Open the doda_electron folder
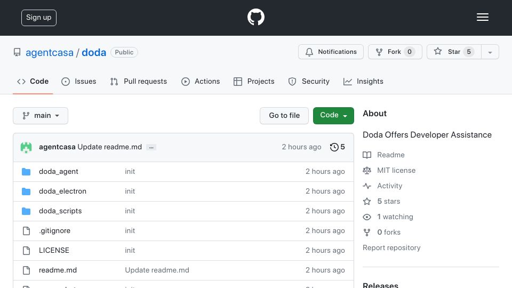The width and height of the screenshot is (512, 288). (63, 191)
